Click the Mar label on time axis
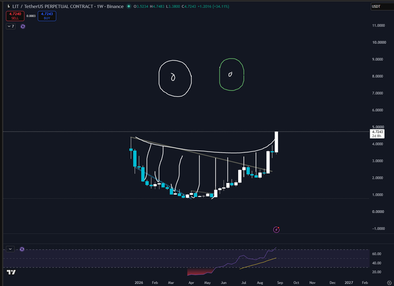Image resolution: width=394 pixels, height=286 pixels. pyautogui.click(x=171, y=283)
